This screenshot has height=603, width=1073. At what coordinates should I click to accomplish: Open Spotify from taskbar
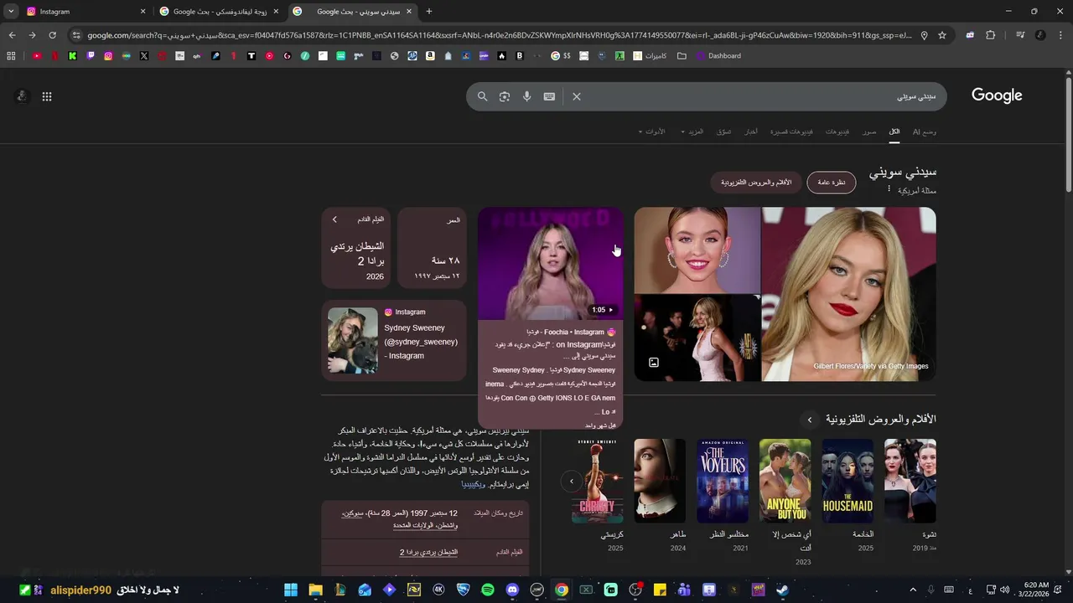(x=488, y=590)
